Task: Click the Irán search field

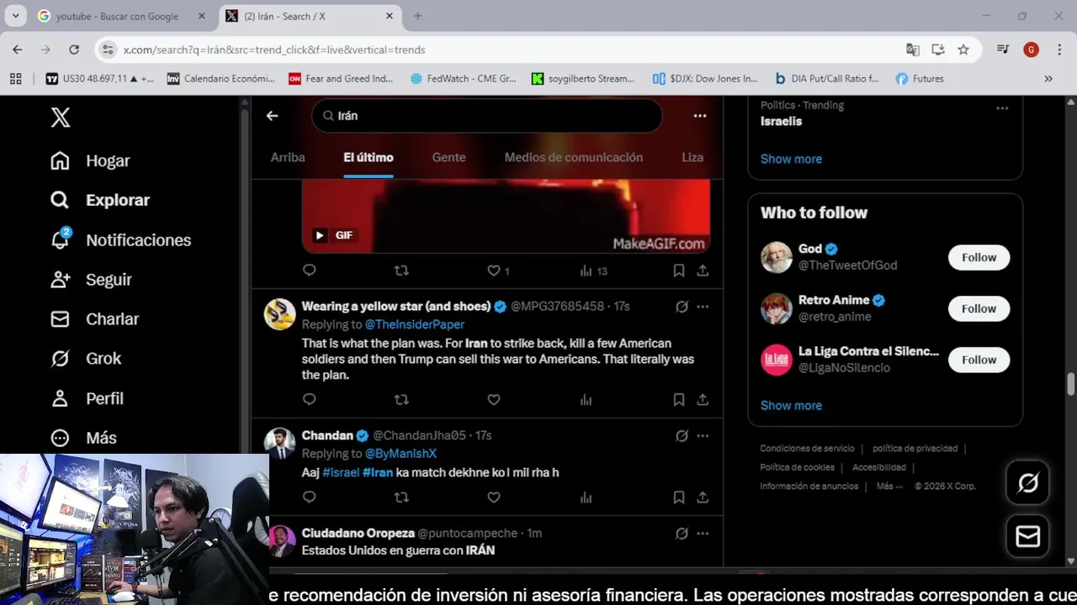Action: 487,116
